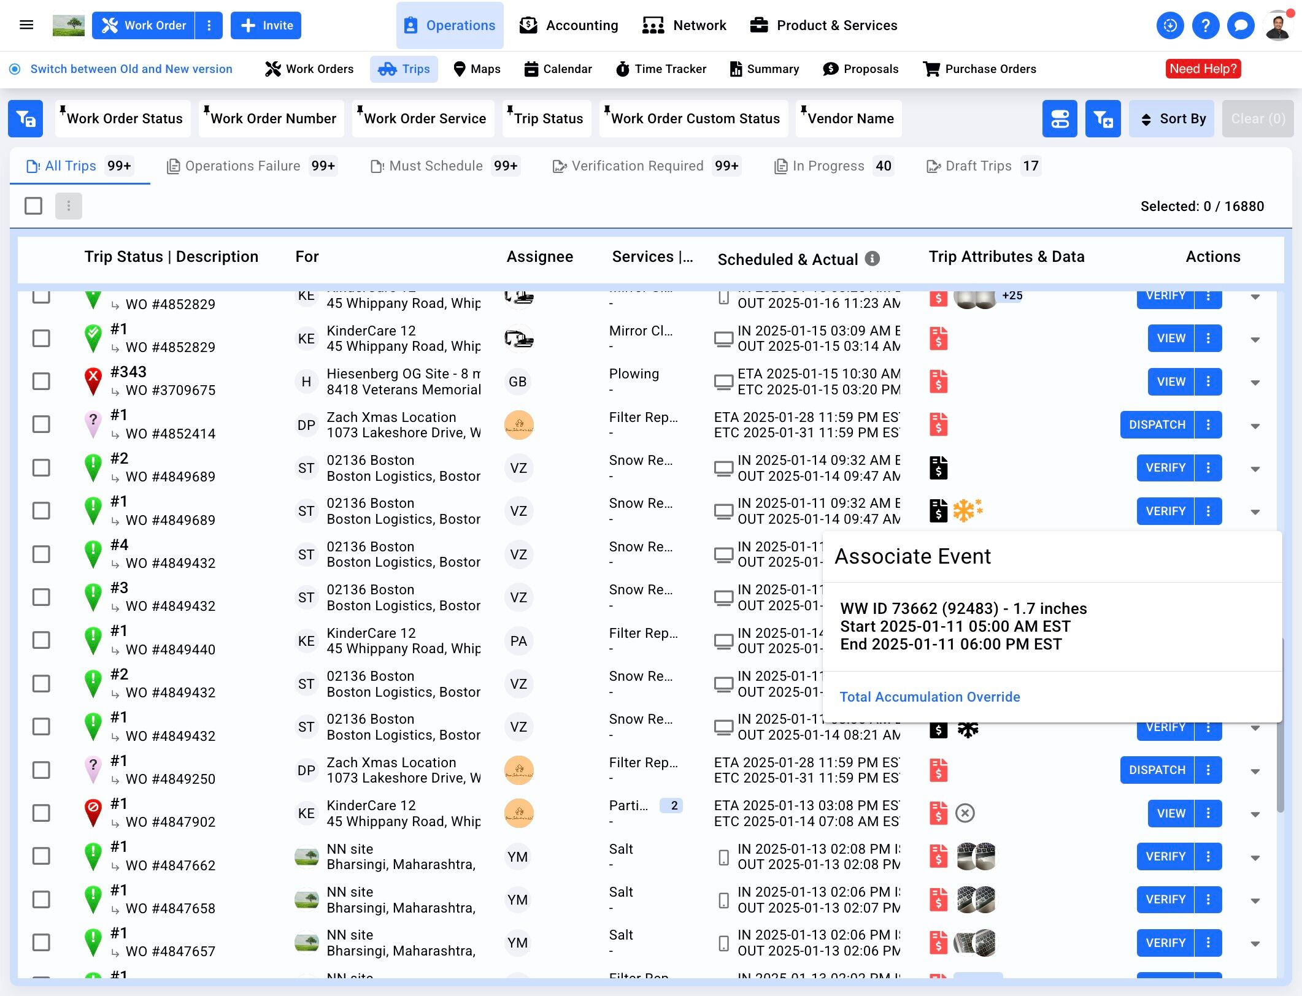The height and width of the screenshot is (996, 1302).
Task: Click the view layout toggle icon button
Action: (1060, 118)
